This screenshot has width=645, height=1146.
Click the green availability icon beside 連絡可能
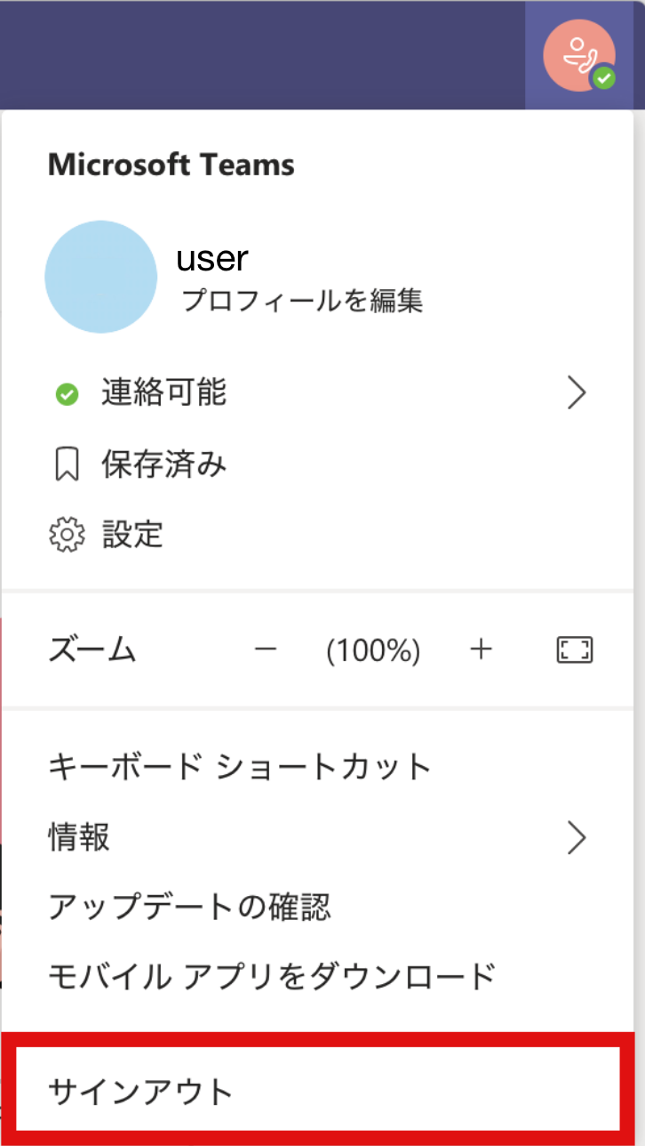point(67,394)
